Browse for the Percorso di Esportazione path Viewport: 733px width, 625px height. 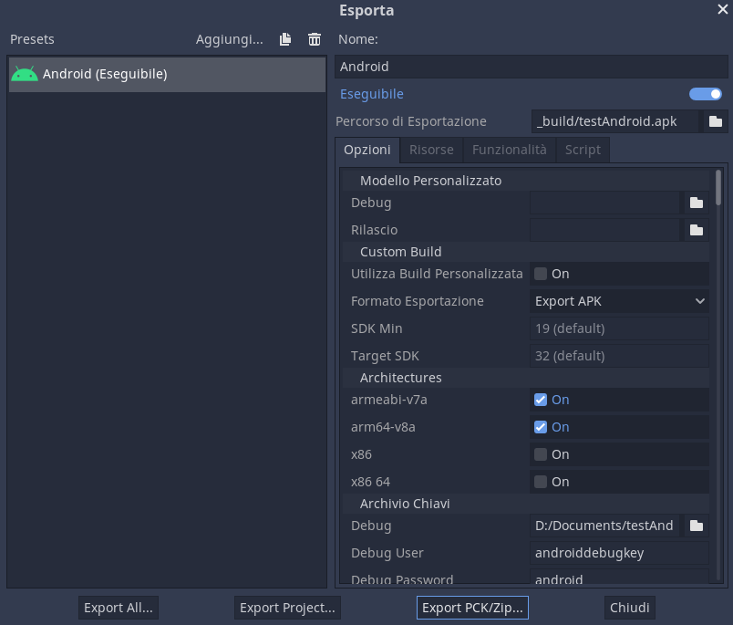click(x=716, y=120)
